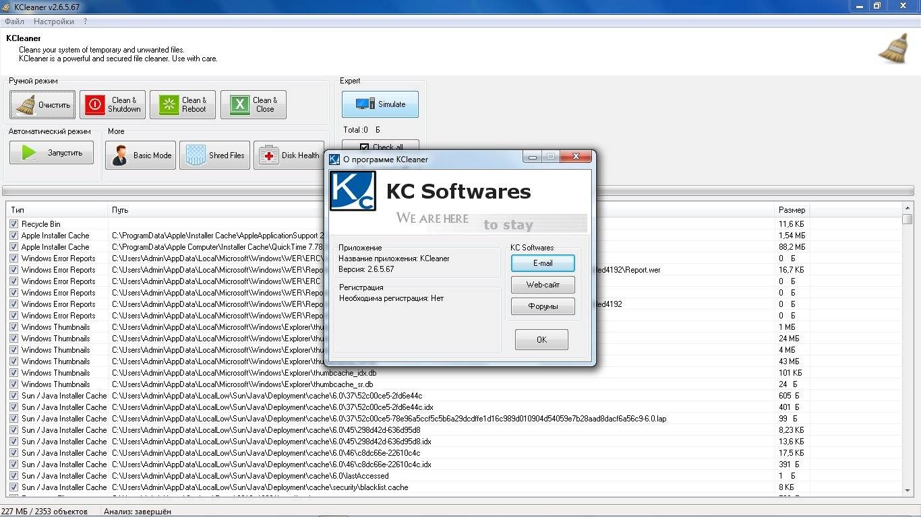Toggle checkbox for Apple Installer Cache 88,2 МБ row
The height and width of the screenshot is (517, 921).
tap(13, 246)
